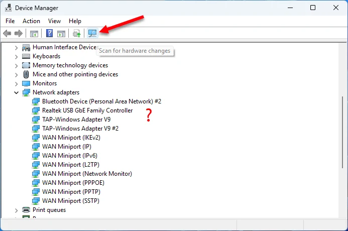This screenshot has width=348, height=231.
Task: Expand the Monitors node
Action: click(x=16, y=84)
